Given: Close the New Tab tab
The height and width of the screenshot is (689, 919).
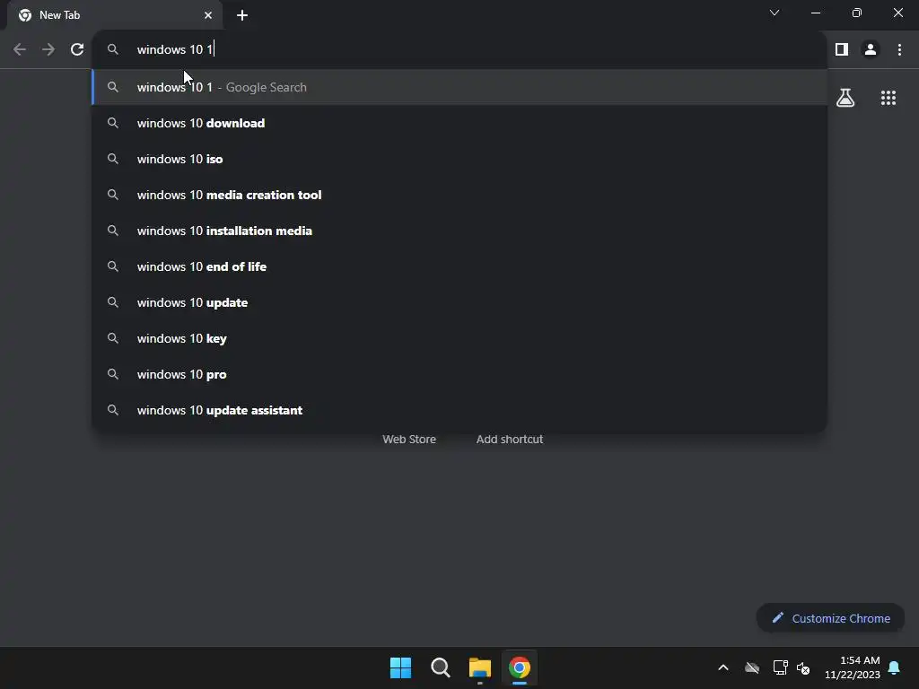Looking at the screenshot, I should pos(208,15).
